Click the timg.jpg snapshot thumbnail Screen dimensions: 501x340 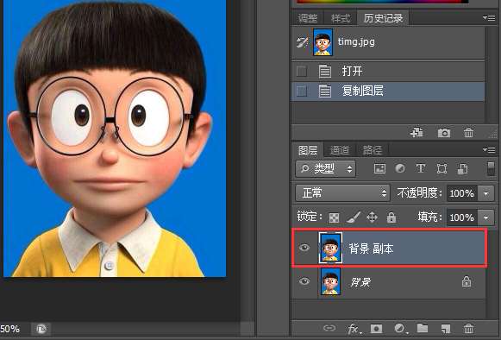coord(323,42)
